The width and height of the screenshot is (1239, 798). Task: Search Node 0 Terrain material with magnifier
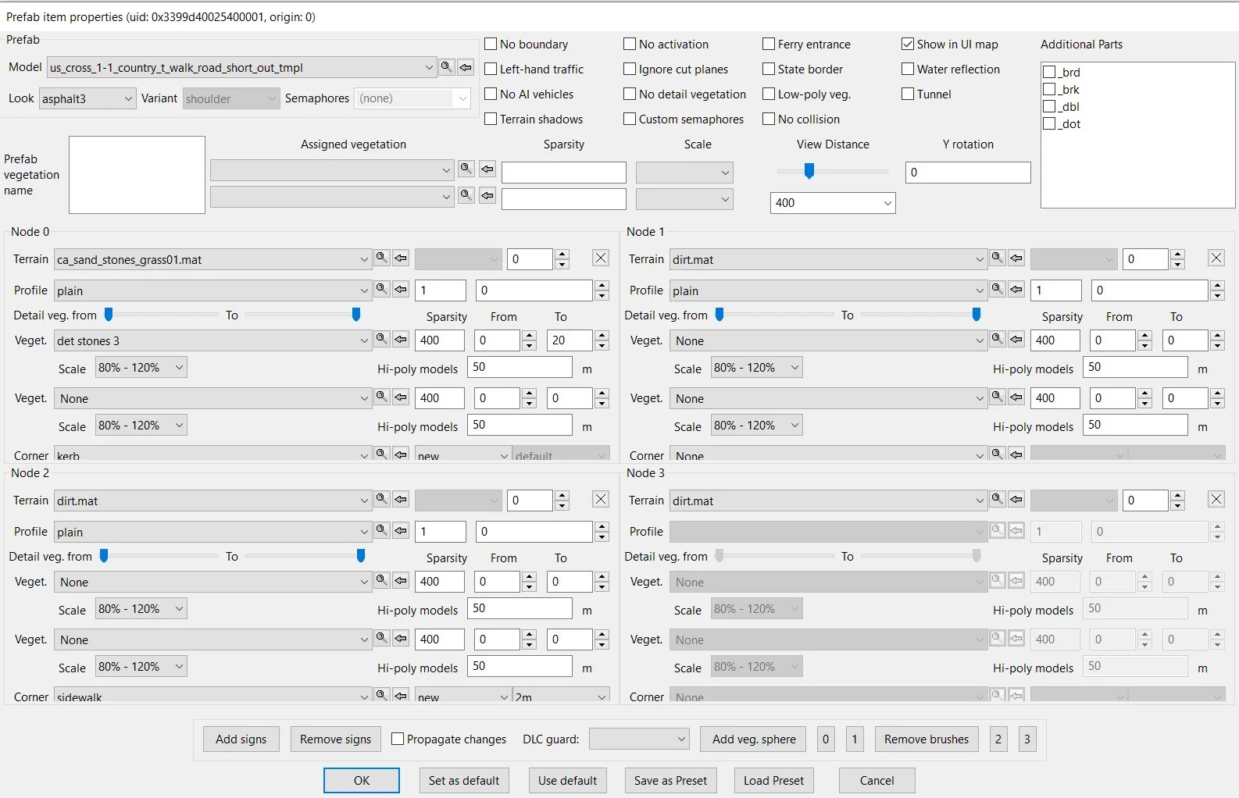click(382, 258)
